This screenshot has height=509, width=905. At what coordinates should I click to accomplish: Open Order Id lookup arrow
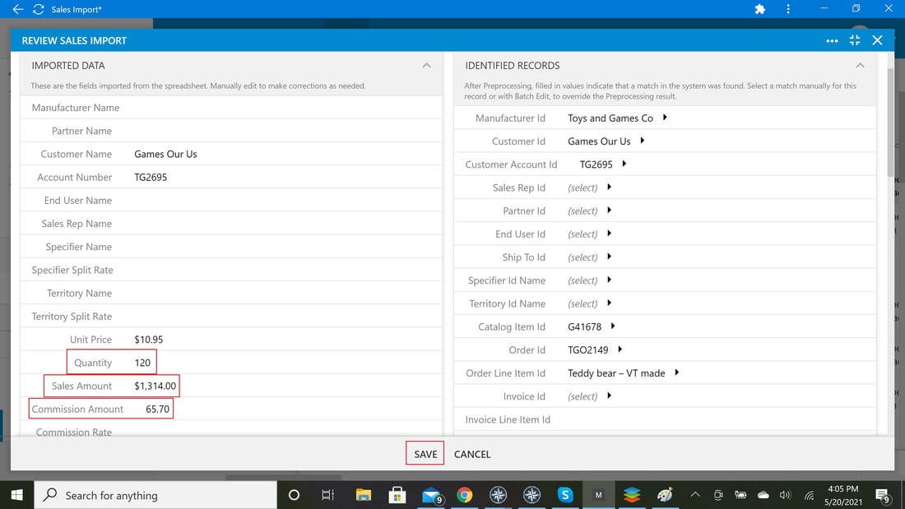coord(620,349)
